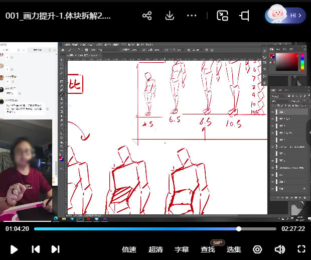Screen dimensions: 311x260
Task: Open the 选集 episode list
Action: coord(234,249)
